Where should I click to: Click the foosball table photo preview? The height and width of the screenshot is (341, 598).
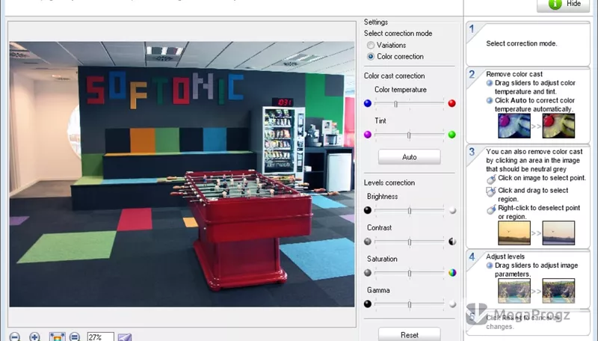[182, 174]
